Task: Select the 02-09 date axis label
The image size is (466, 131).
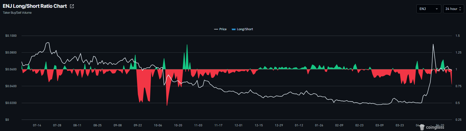Action: point(339,125)
